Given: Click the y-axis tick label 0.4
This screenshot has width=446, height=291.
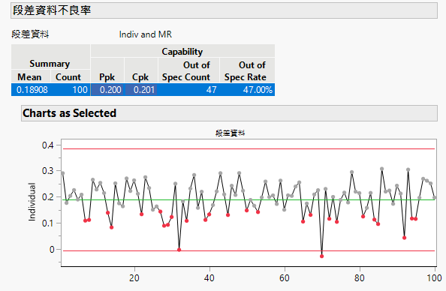Looking at the screenshot, I should coord(48,145).
